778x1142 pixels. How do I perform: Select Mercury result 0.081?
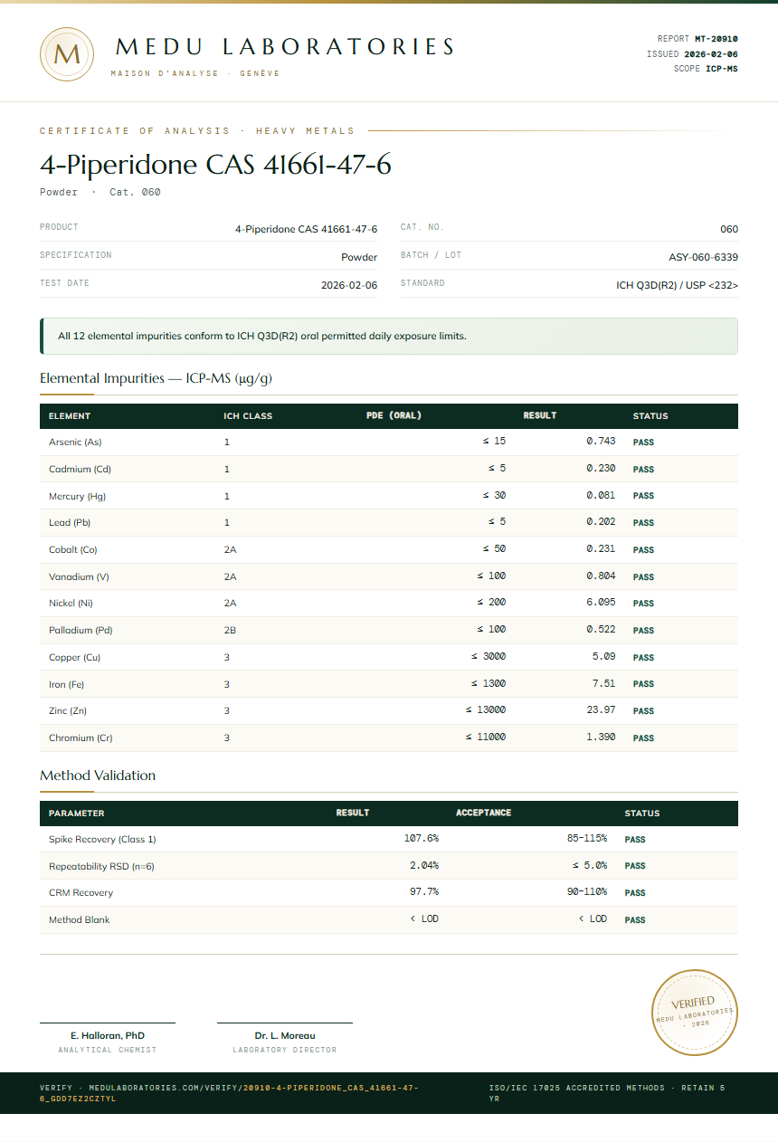click(601, 496)
